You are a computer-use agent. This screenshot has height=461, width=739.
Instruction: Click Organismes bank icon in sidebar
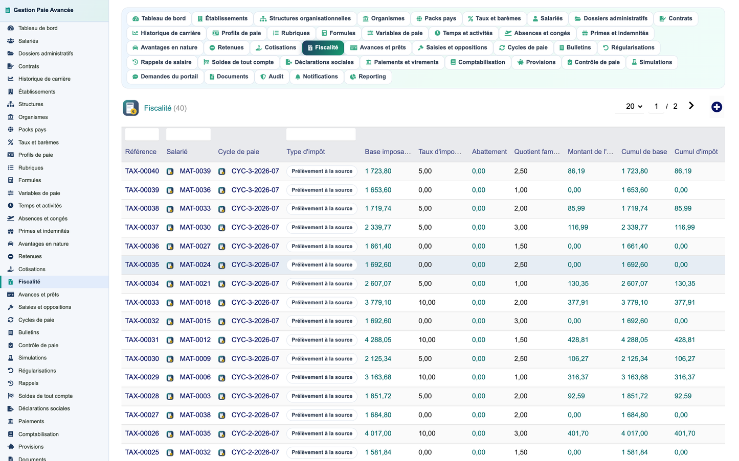(x=11, y=117)
